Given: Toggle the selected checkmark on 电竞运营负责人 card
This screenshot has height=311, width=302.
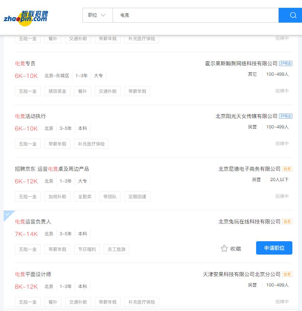Looking at the screenshot, I should pyautogui.click(x=8, y=215).
